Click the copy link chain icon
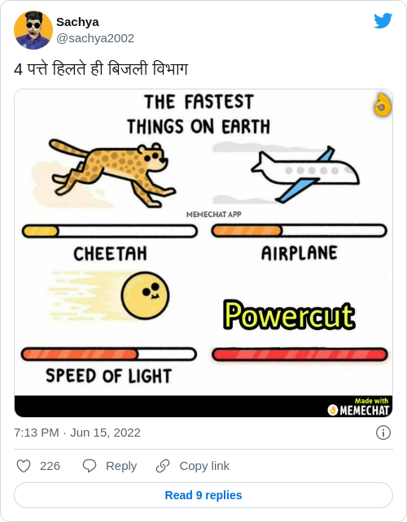 [x=163, y=466]
